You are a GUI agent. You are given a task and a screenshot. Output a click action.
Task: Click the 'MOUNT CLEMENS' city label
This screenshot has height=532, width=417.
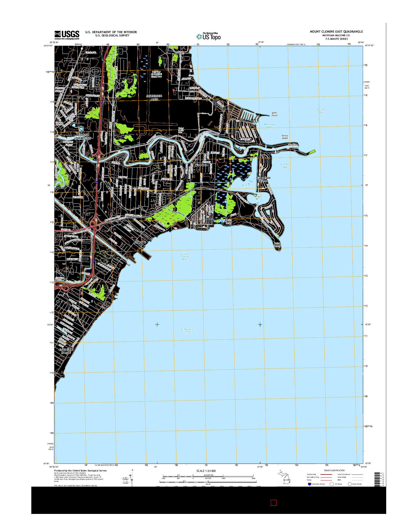[83, 136]
